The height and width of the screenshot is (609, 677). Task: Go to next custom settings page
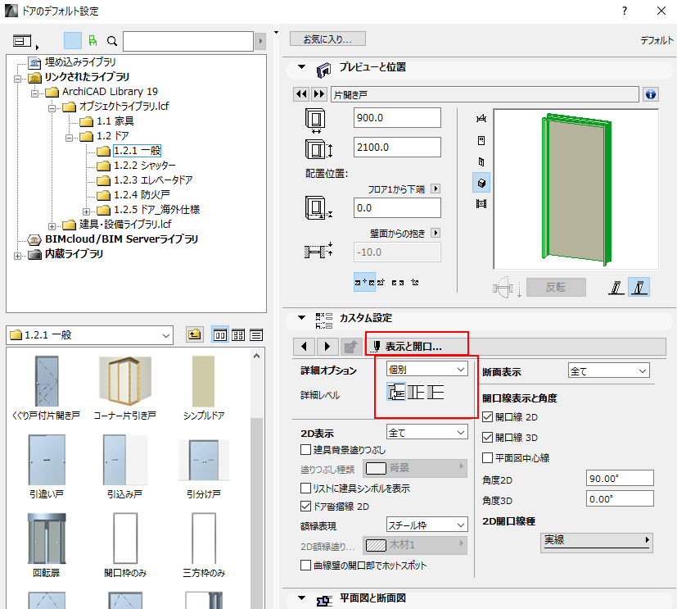[327, 346]
